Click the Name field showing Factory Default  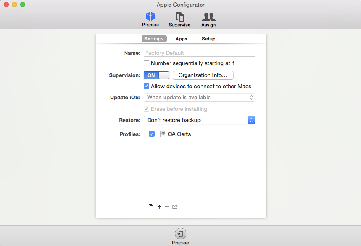[x=199, y=52]
